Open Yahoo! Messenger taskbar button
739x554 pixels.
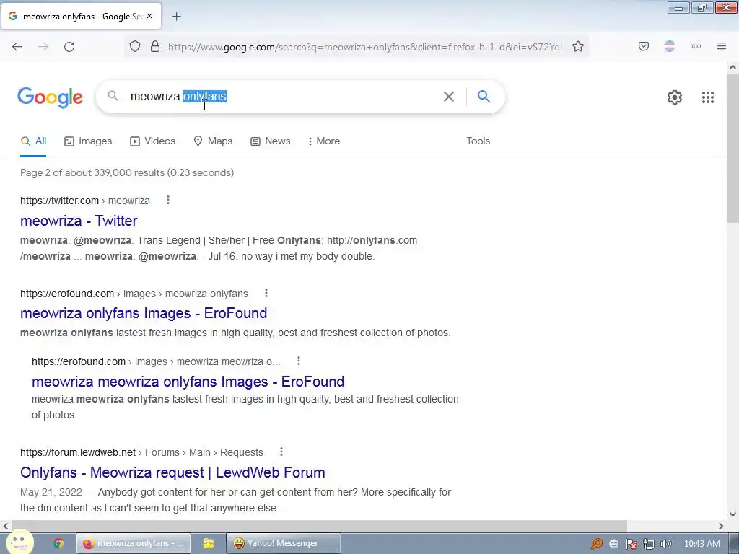coord(283,543)
